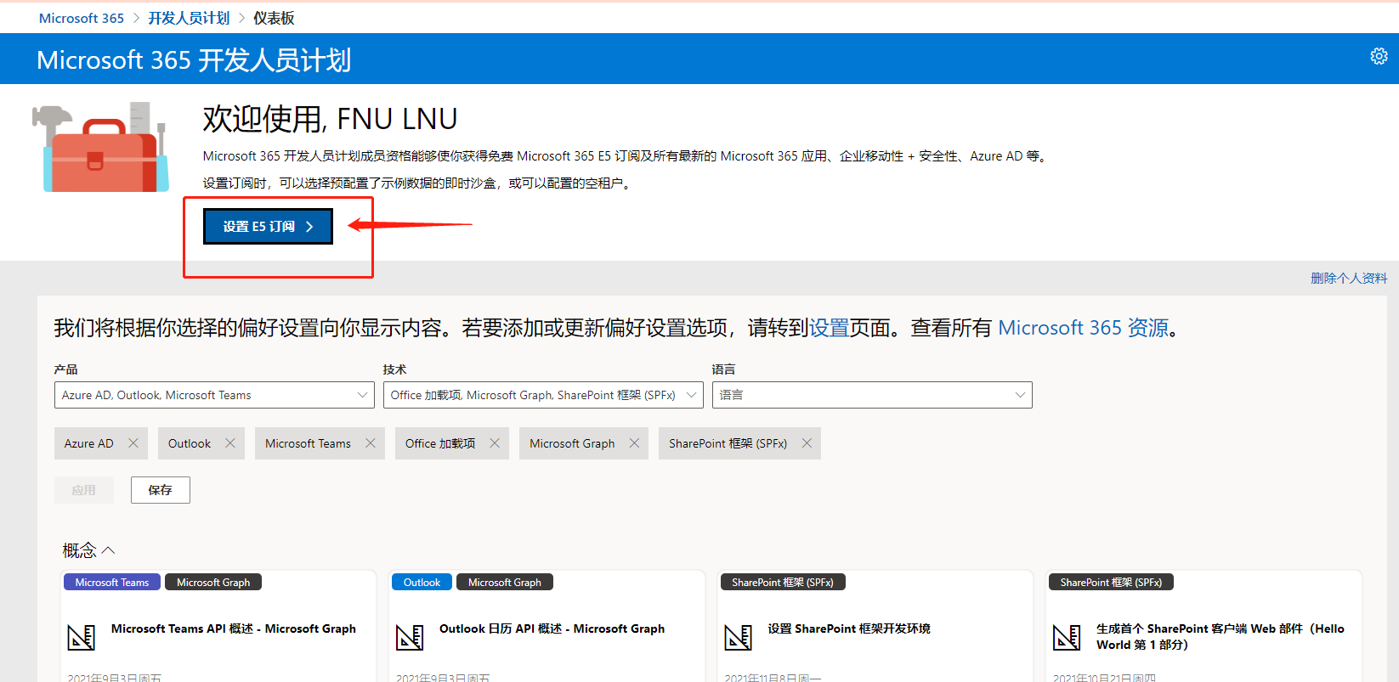This screenshot has width=1399, height=682.
Task: Open the settings gear icon
Action: (x=1379, y=56)
